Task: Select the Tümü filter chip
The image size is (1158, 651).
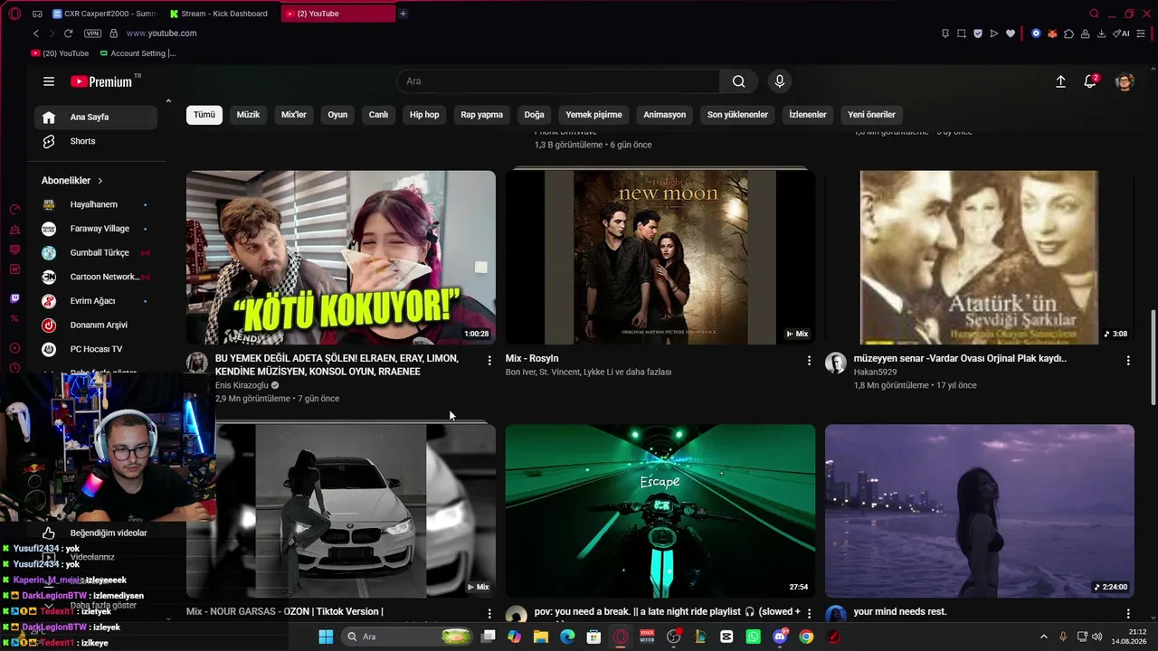Action: point(204,115)
